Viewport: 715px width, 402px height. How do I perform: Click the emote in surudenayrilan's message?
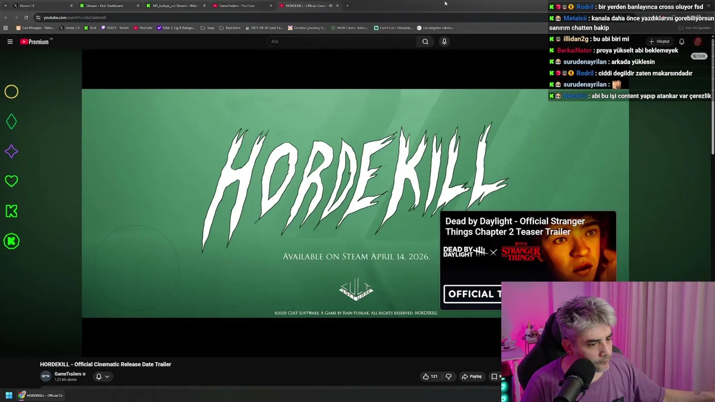(617, 84)
